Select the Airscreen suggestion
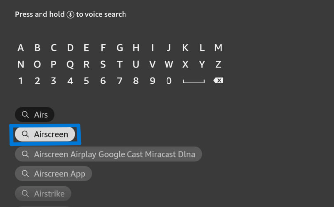The image size is (334, 207). pos(45,134)
